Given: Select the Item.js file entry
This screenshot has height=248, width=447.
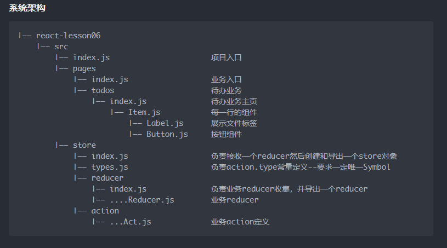Looking at the screenshot, I should point(144,112).
